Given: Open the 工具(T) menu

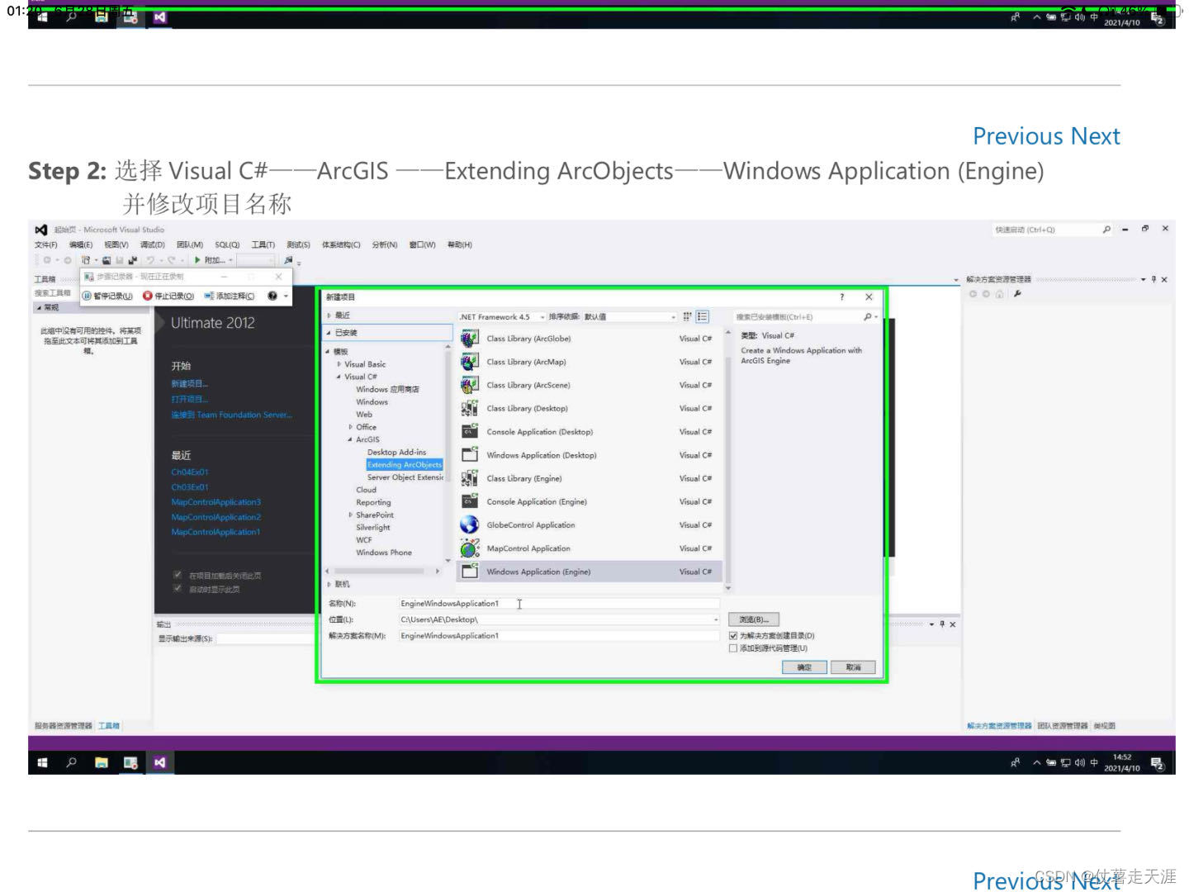Looking at the screenshot, I should [x=263, y=245].
